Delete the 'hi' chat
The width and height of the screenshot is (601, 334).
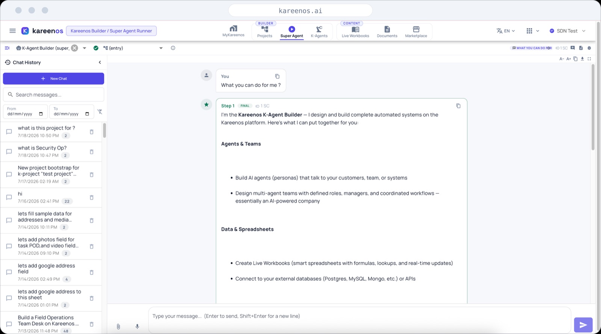click(92, 198)
